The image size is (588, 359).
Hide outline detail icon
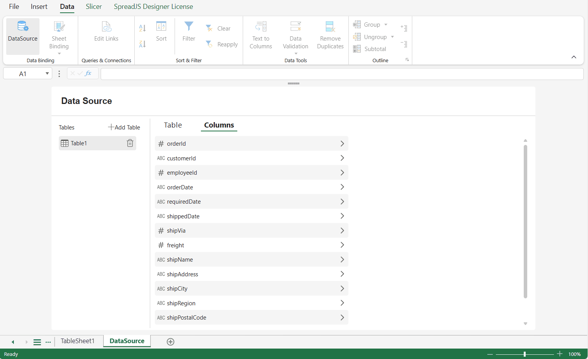pyautogui.click(x=404, y=44)
